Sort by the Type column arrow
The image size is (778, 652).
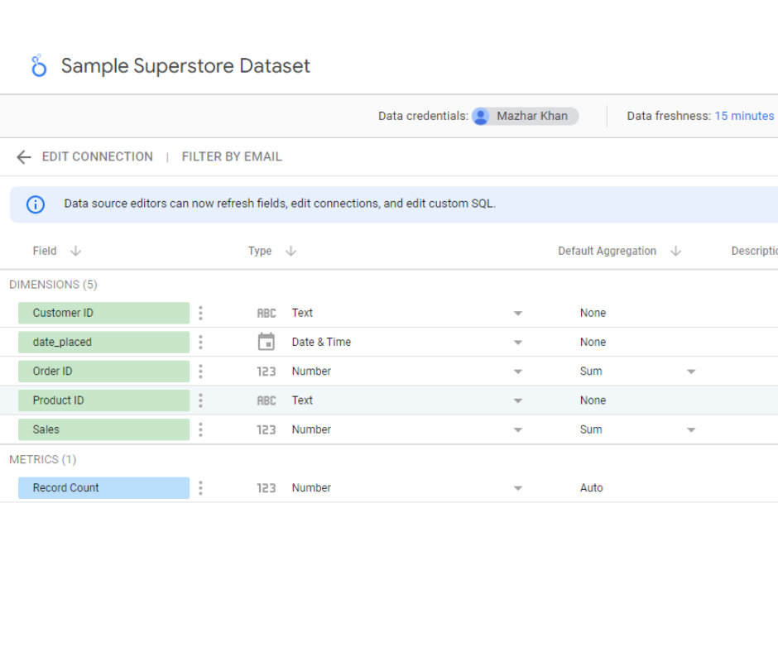click(x=291, y=252)
